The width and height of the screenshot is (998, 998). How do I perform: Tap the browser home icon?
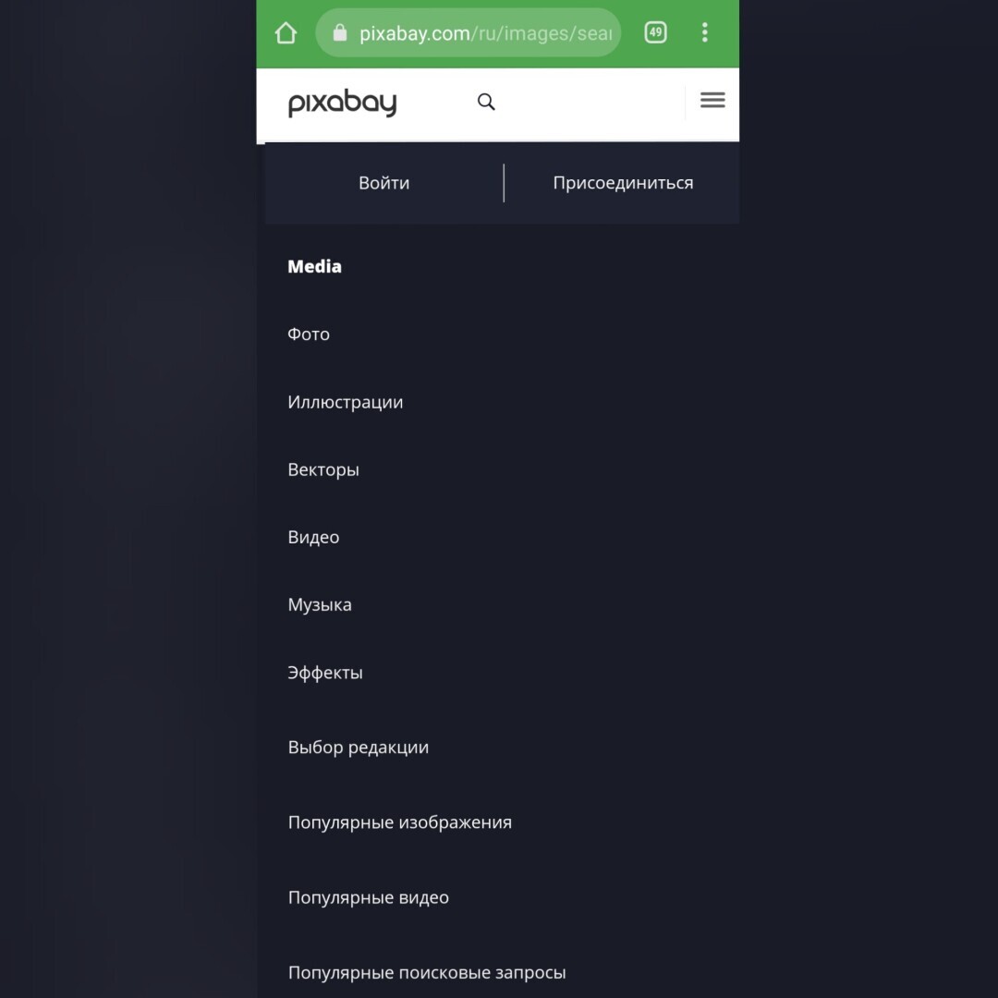286,32
